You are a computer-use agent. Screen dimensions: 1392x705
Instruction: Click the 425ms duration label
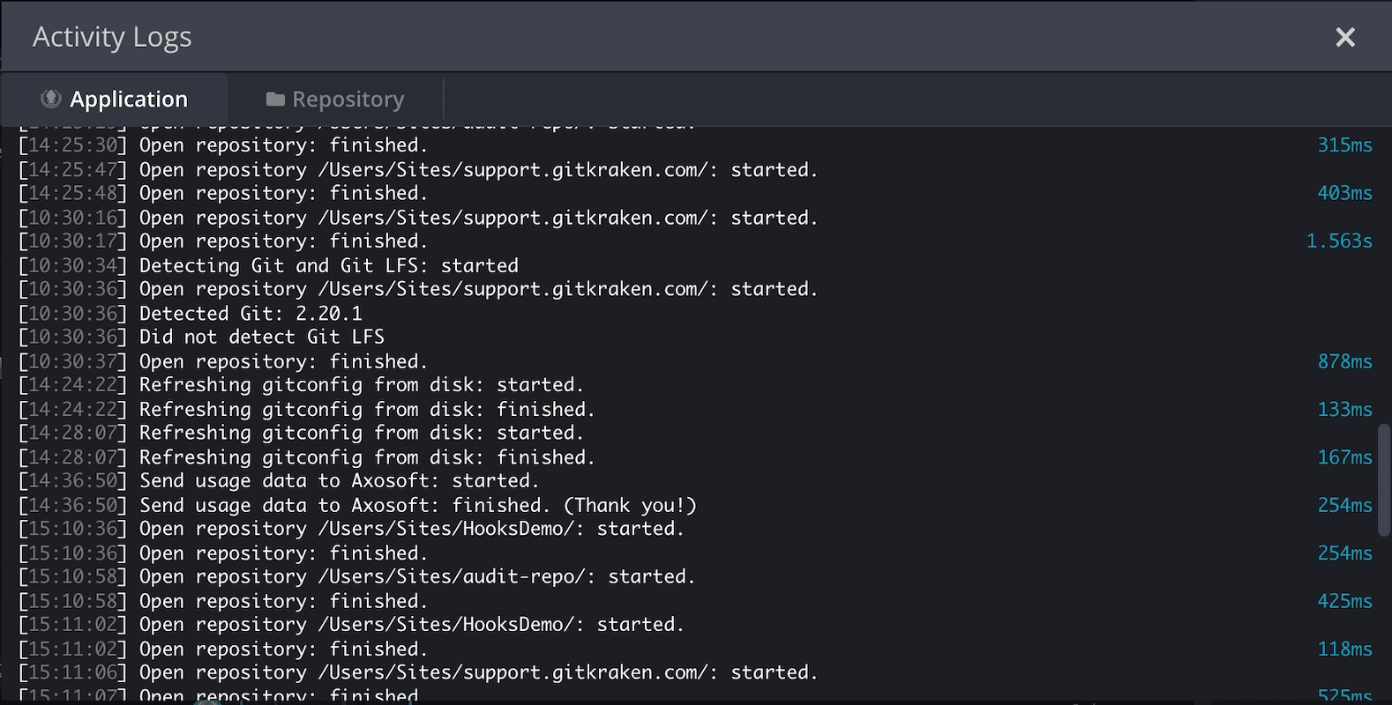[x=1344, y=600]
